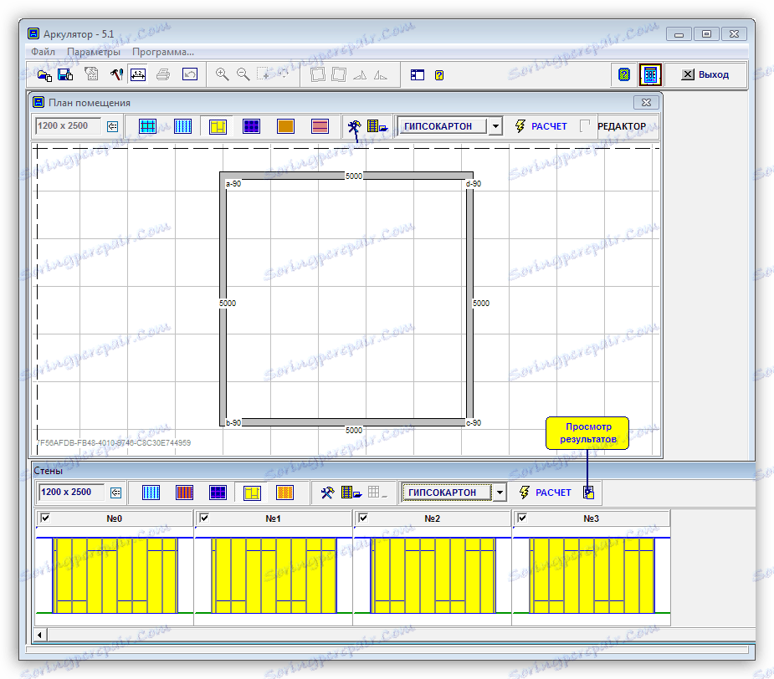Expand ГИПСОКАРТОН dropdown in План помещения
The height and width of the screenshot is (679, 774).
[x=495, y=126]
